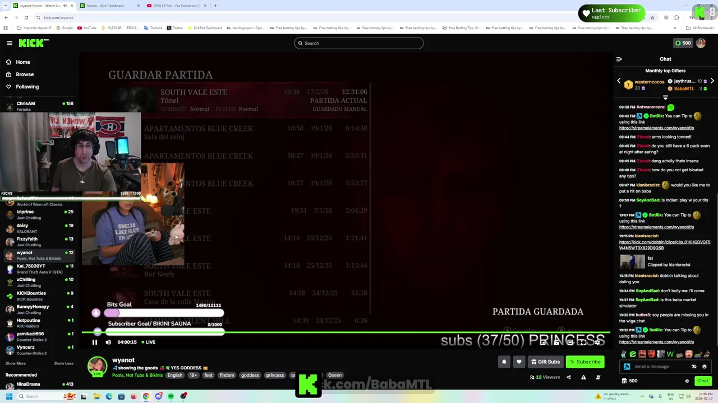This screenshot has width=718, height=403.
Task: Open the emote picker smiley icon
Action: click(x=704, y=367)
